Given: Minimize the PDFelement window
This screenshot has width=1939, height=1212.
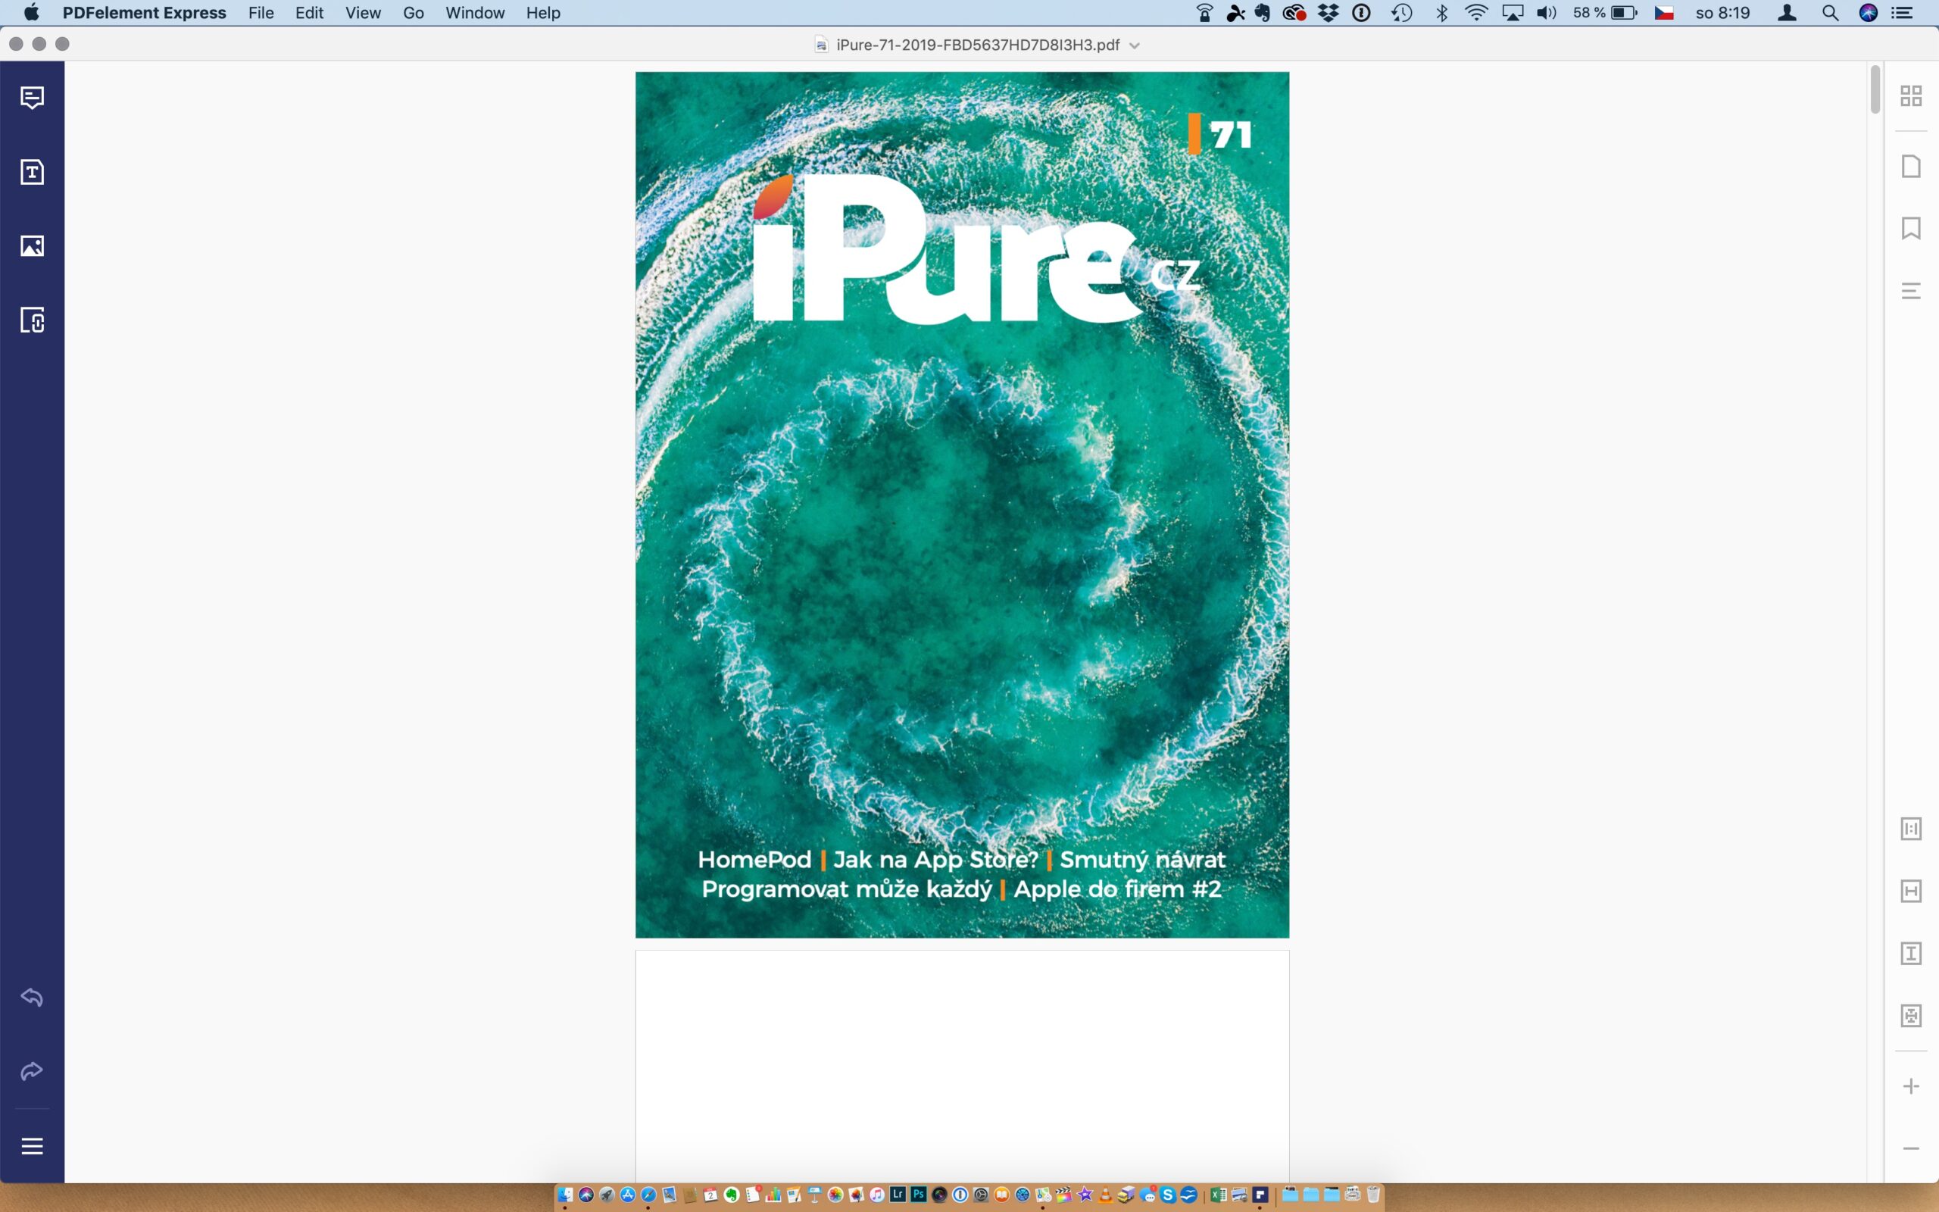Looking at the screenshot, I should coord(39,44).
